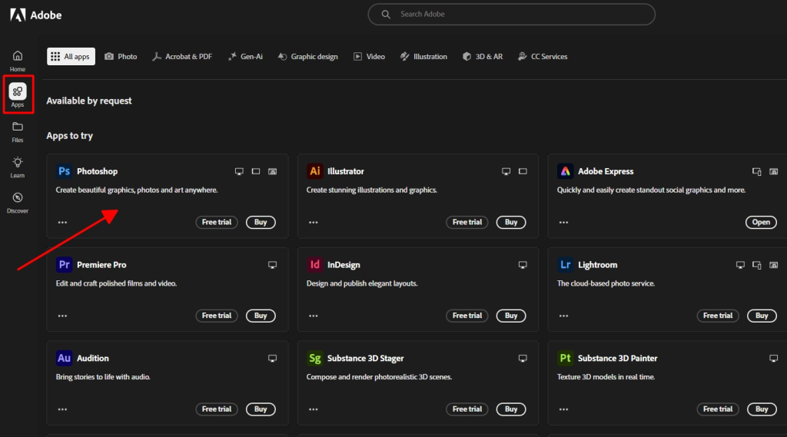Click Buy on the Premiere Pro card
Viewport: 787px width, 437px height.
[x=261, y=316]
